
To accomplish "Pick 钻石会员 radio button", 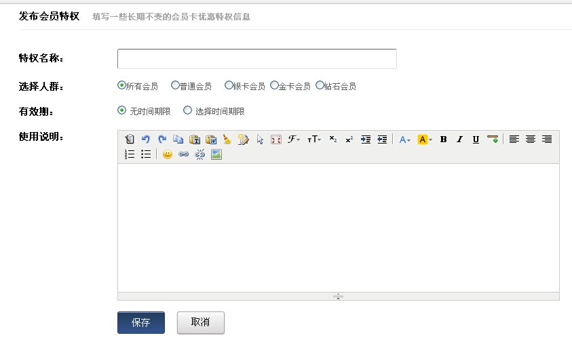I will pos(320,85).
